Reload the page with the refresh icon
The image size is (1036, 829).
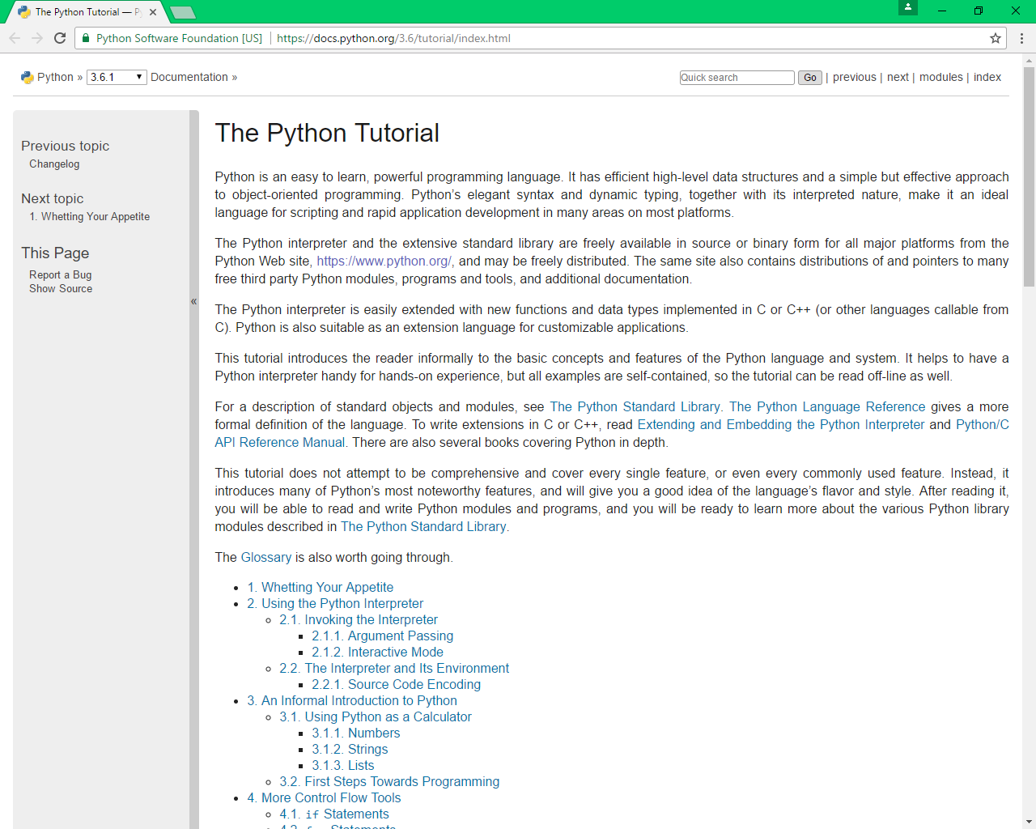coord(60,38)
